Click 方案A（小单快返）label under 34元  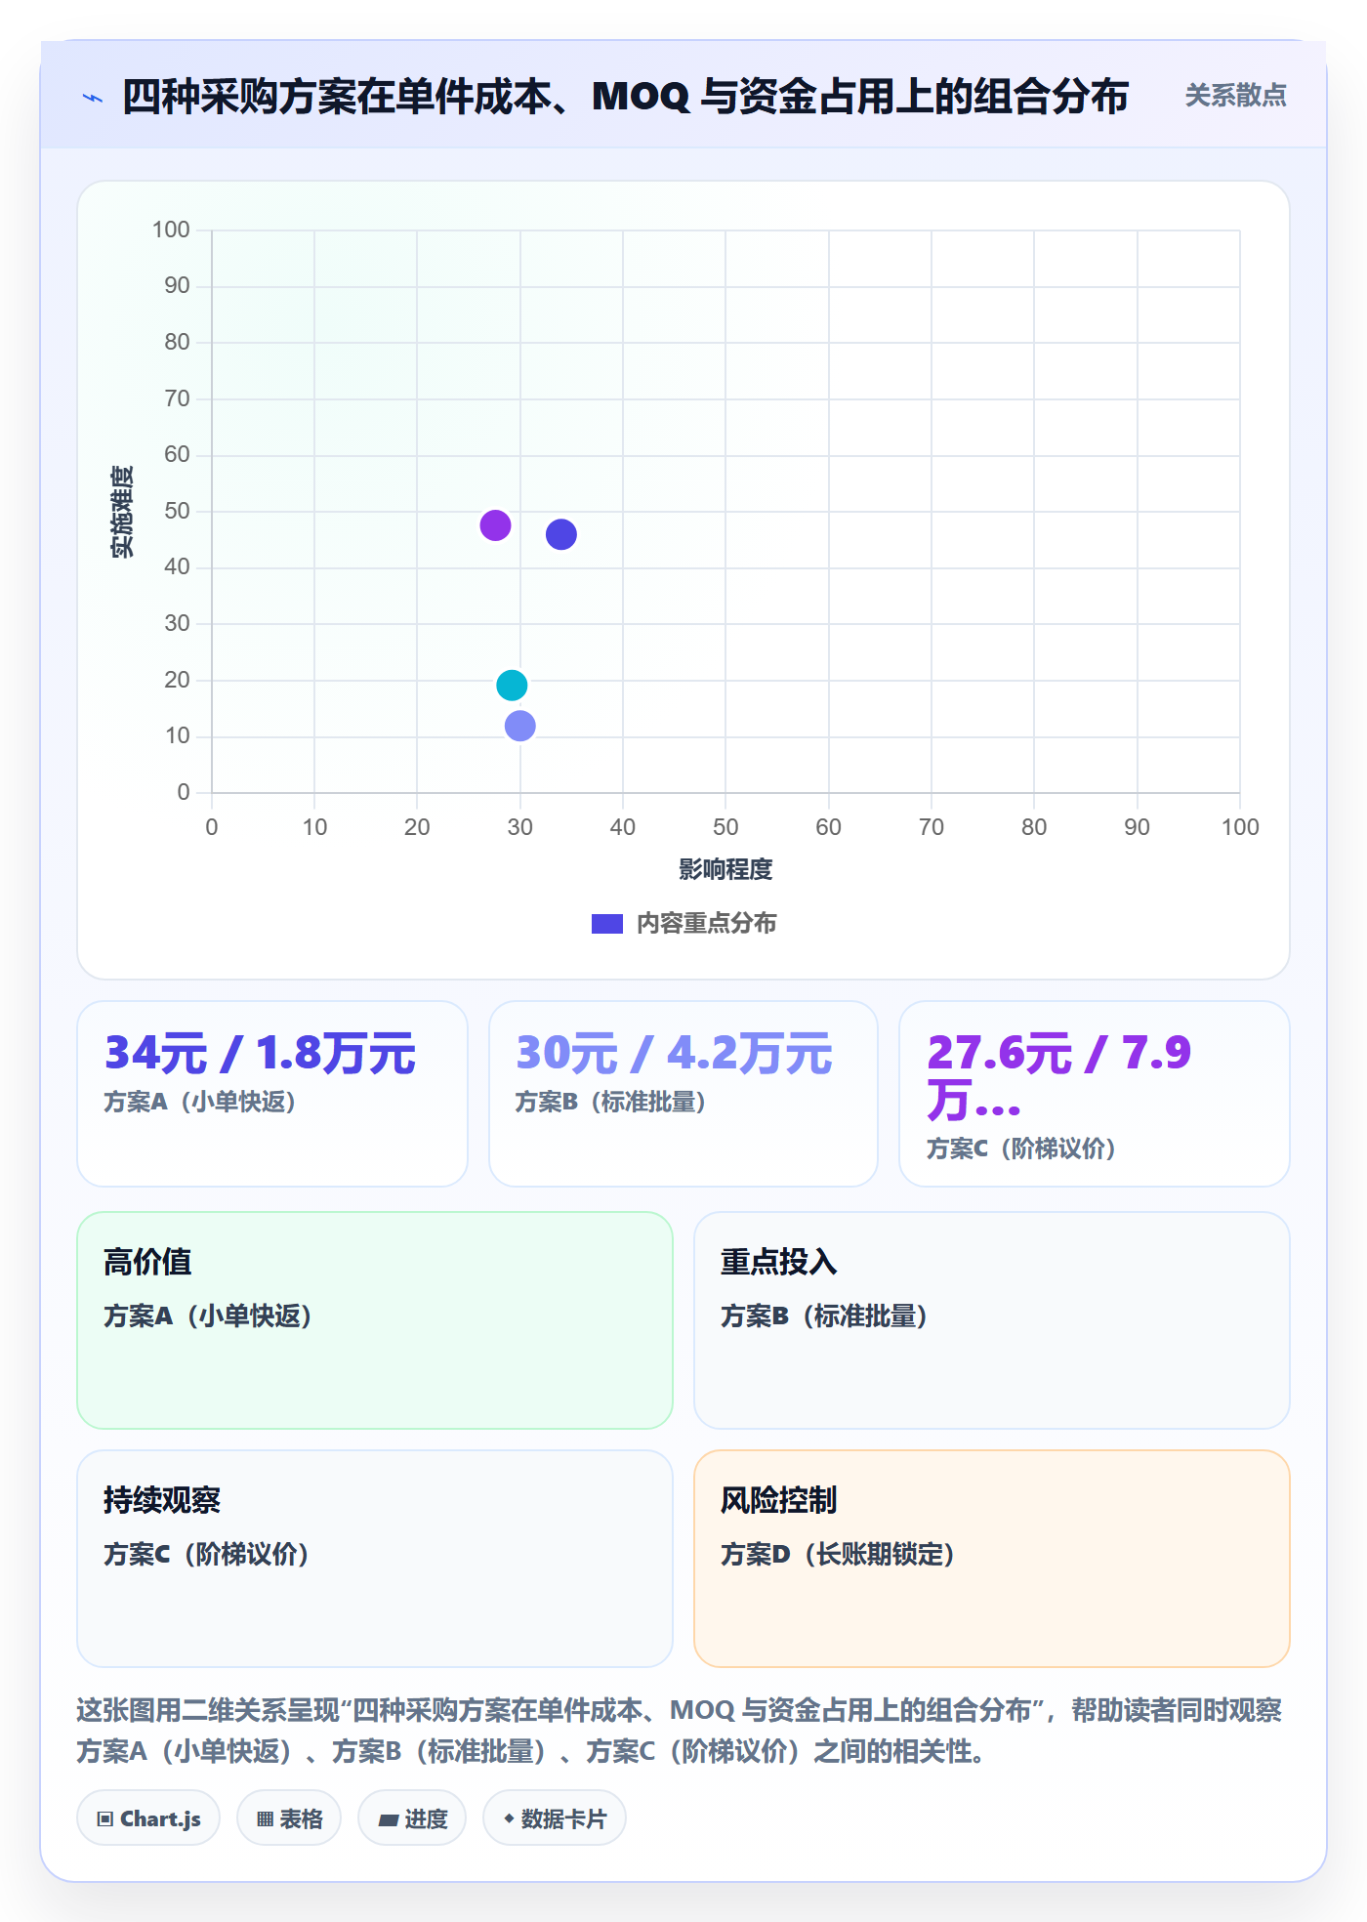click(x=200, y=1102)
